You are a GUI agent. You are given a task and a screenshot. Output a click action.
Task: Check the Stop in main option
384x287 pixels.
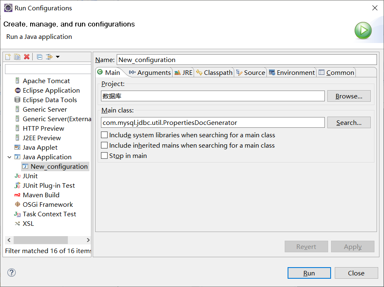pos(105,156)
